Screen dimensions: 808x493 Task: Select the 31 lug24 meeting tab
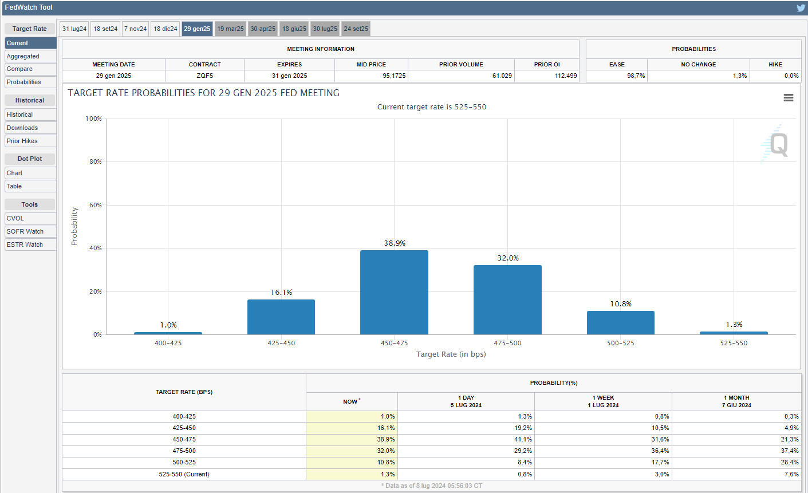click(74, 29)
